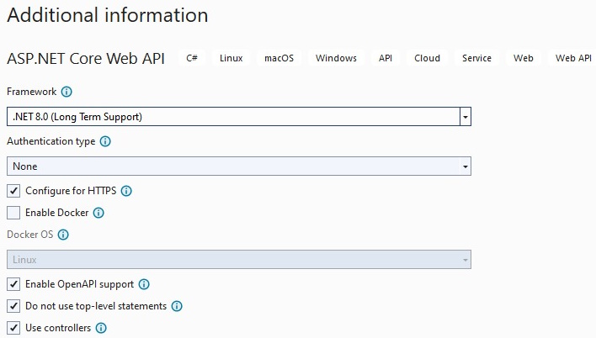This screenshot has height=338, width=596.
Task: Check the Enable Docker checkbox
Action: coord(13,213)
